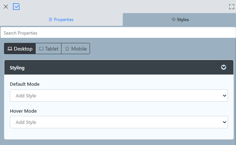Click the fullscreen expand icon
The width and height of the screenshot is (236, 145).
(x=232, y=7)
